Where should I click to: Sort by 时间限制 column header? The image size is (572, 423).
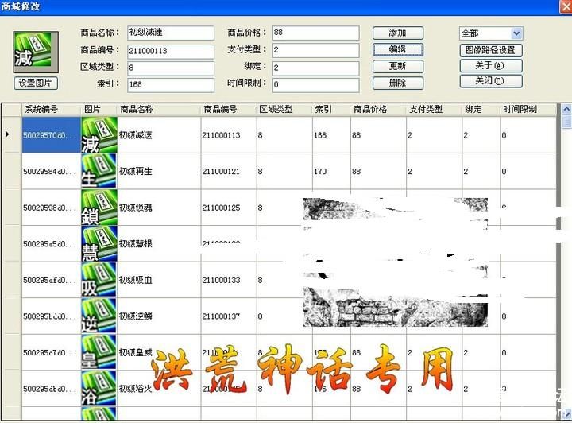pyautogui.click(x=528, y=109)
